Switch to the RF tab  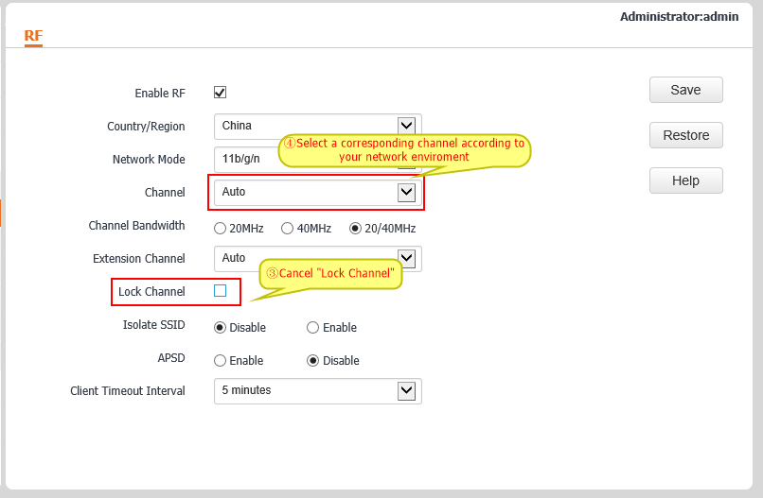[x=33, y=36]
